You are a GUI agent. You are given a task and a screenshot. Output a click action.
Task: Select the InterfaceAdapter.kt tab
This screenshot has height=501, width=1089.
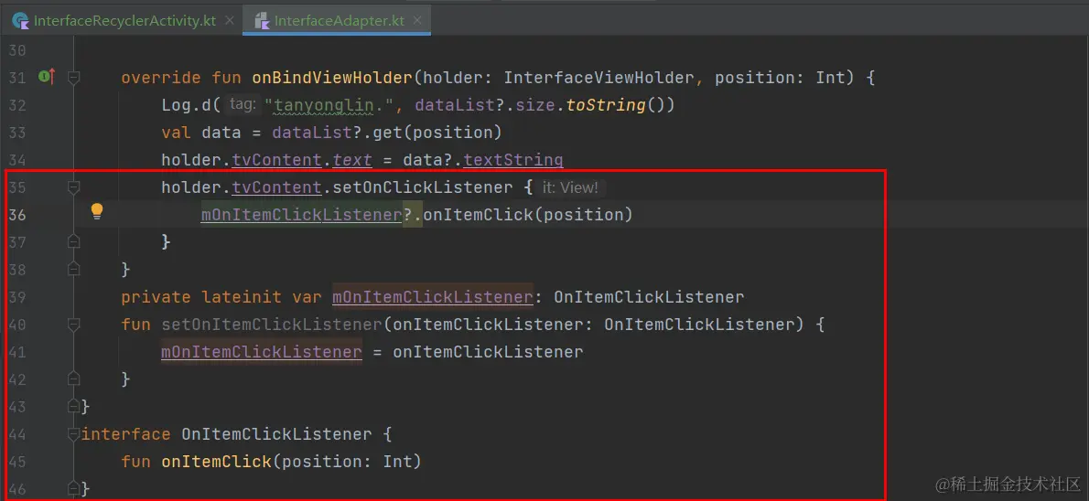pos(337,21)
